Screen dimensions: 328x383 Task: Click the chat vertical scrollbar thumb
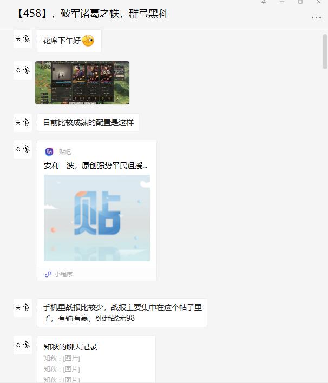tap(325, 51)
